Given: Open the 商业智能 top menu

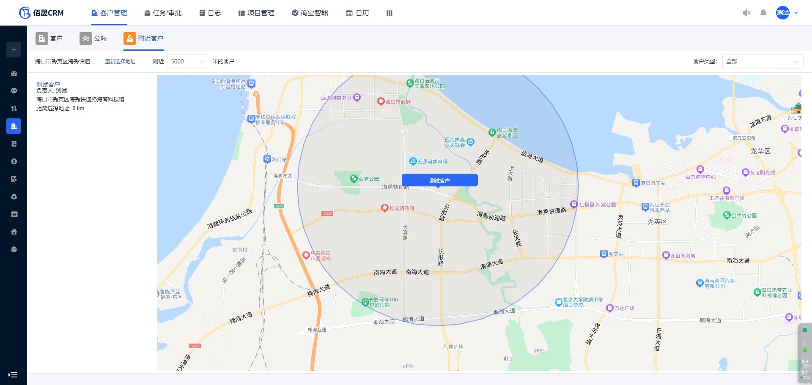Looking at the screenshot, I should tap(310, 13).
